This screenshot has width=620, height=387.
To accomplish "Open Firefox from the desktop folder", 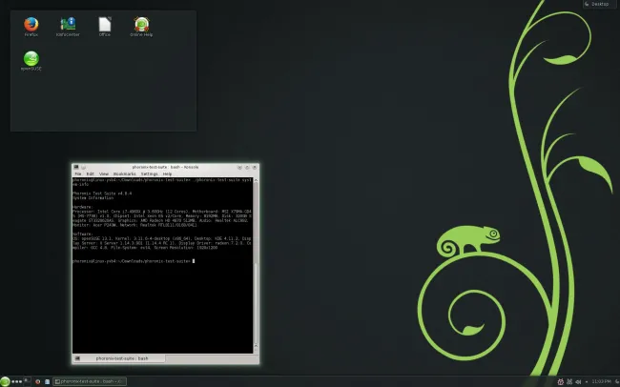I will tap(31, 27).
